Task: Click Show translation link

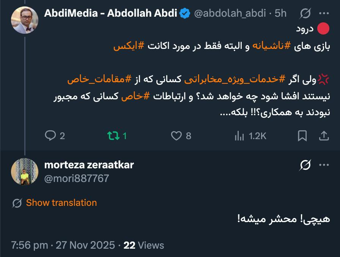Action: pyautogui.click(x=61, y=203)
